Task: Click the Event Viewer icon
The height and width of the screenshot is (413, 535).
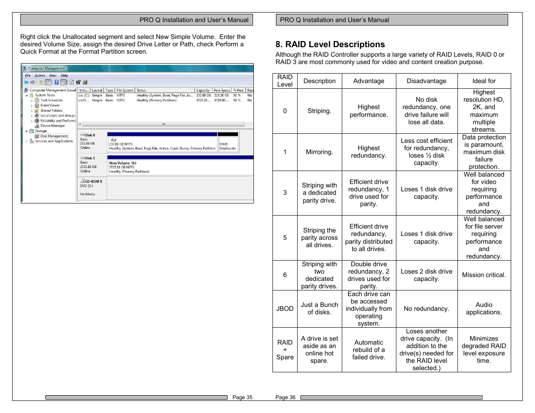Action: pos(37,105)
